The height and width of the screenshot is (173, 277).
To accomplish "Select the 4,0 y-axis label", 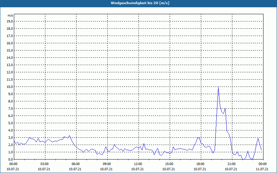I will (10, 130).
